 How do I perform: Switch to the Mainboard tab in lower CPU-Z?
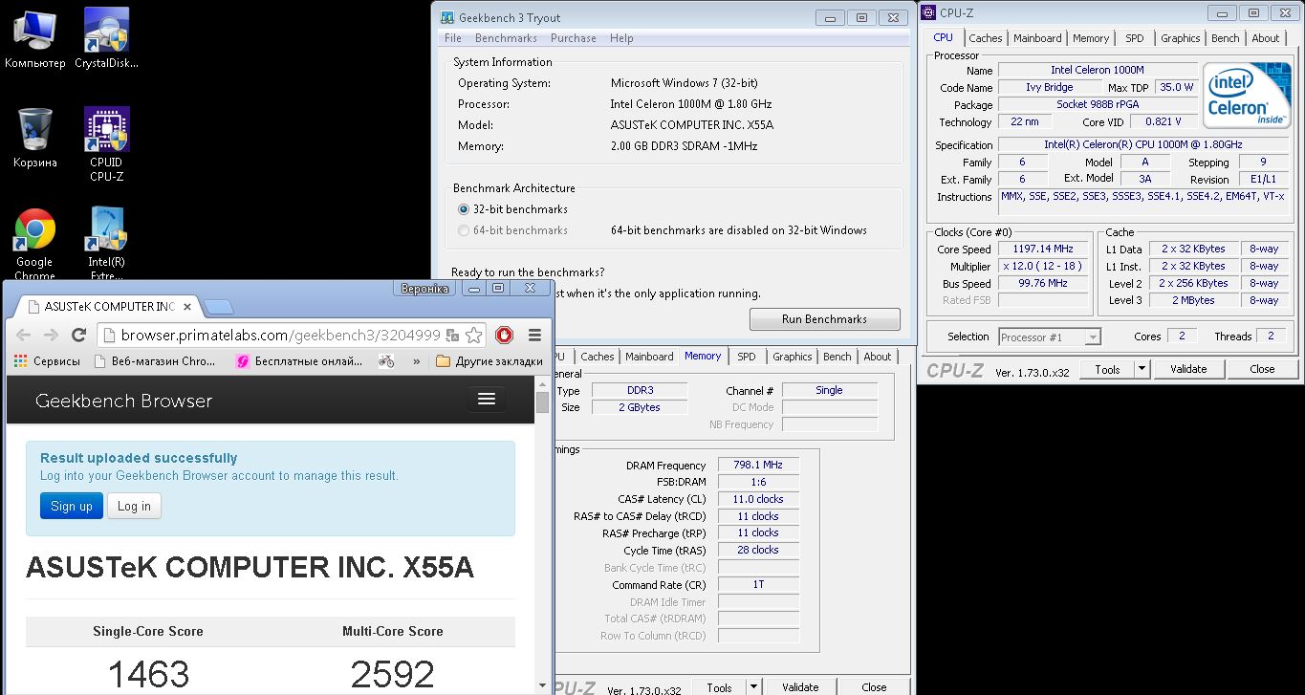click(649, 357)
